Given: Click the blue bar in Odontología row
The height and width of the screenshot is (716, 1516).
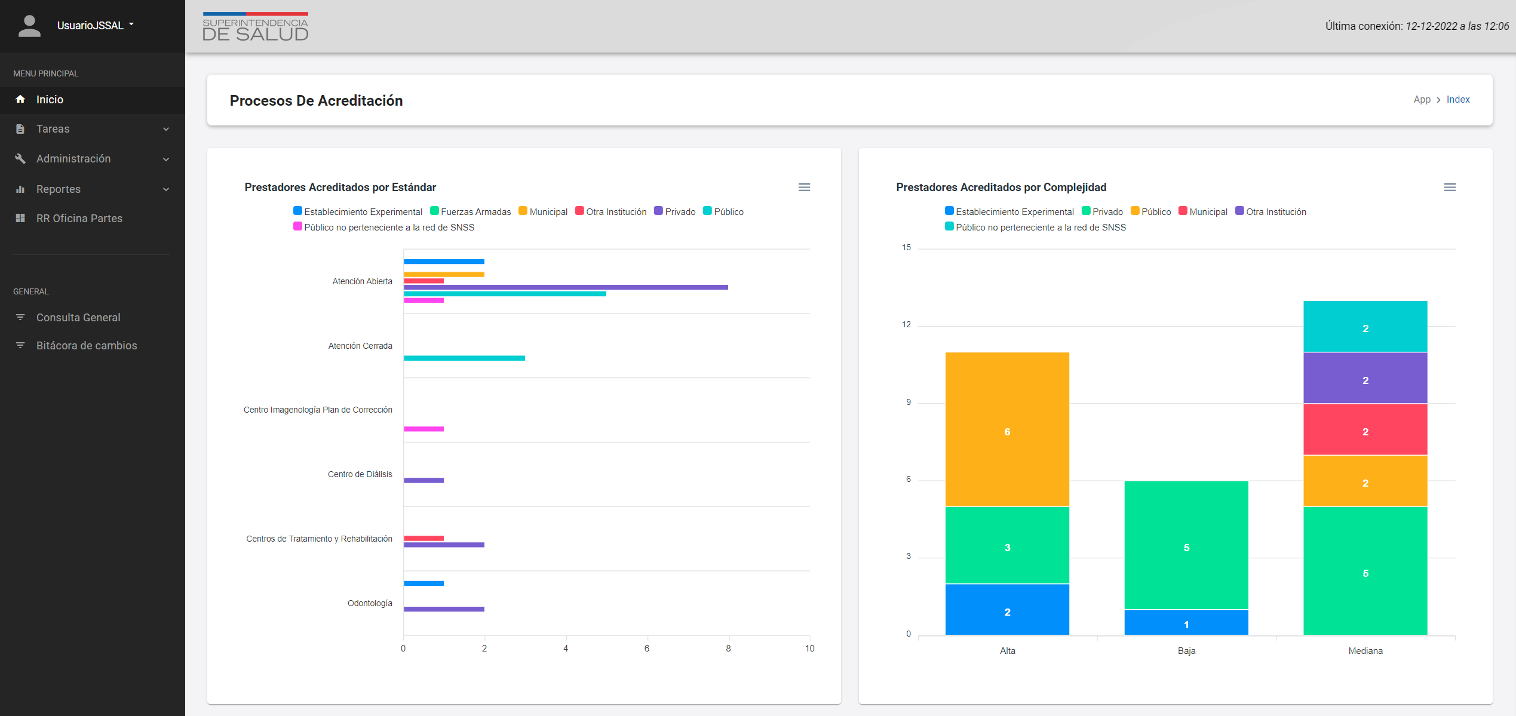Looking at the screenshot, I should click(x=424, y=583).
